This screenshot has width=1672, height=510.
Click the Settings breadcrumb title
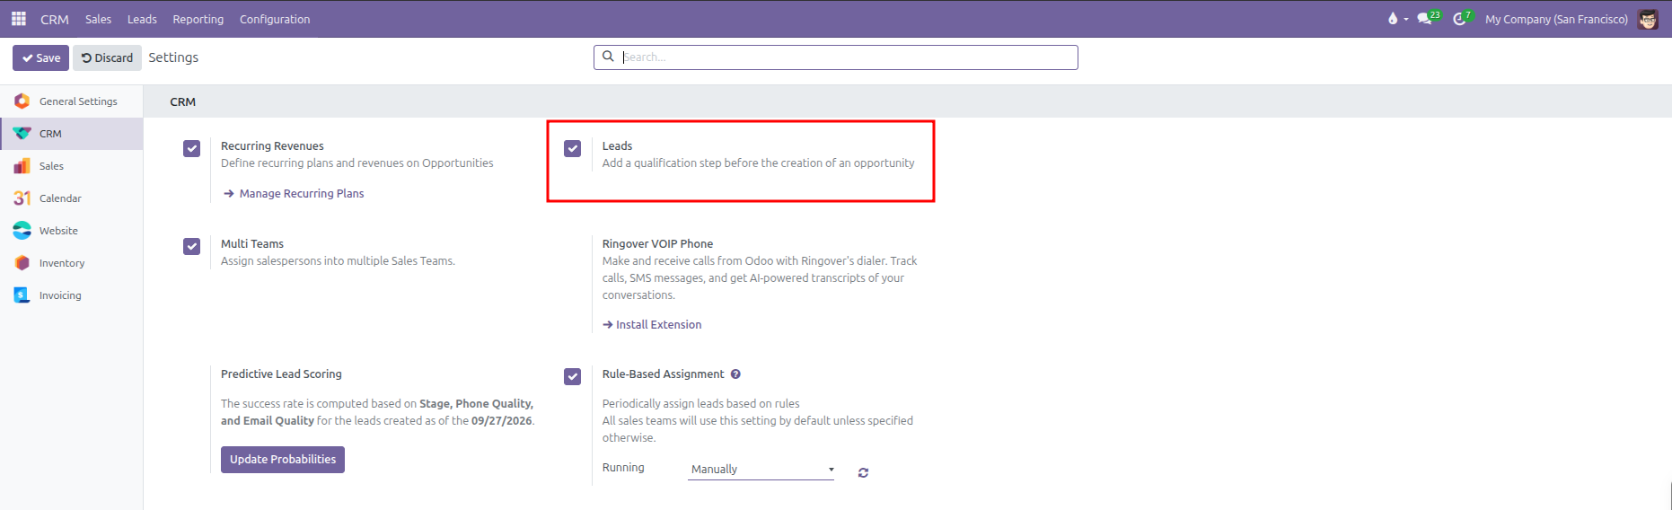173,57
